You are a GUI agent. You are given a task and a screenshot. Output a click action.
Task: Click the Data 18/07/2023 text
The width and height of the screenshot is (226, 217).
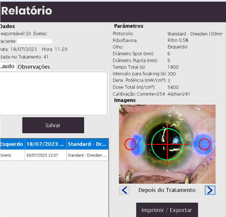tap(18, 49)
